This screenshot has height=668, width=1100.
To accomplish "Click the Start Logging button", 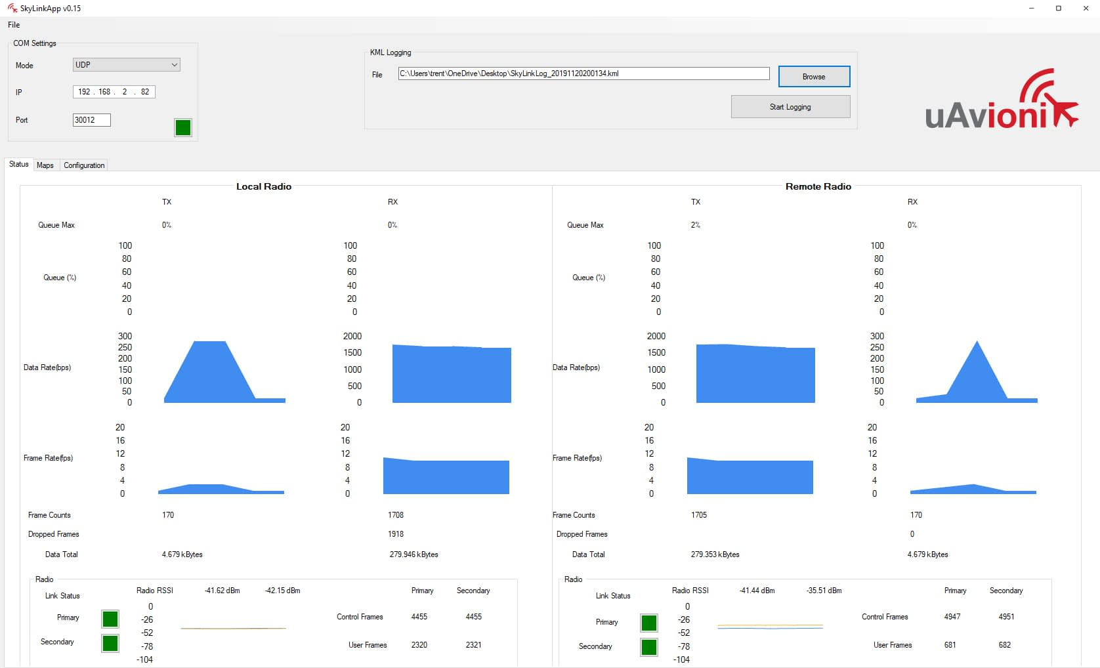I will coord(790,107).
